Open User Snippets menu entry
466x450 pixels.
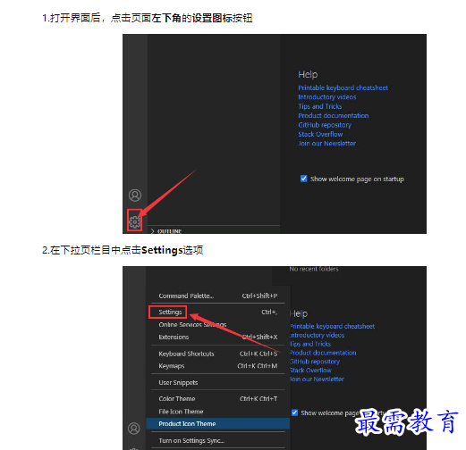point(218,382)
